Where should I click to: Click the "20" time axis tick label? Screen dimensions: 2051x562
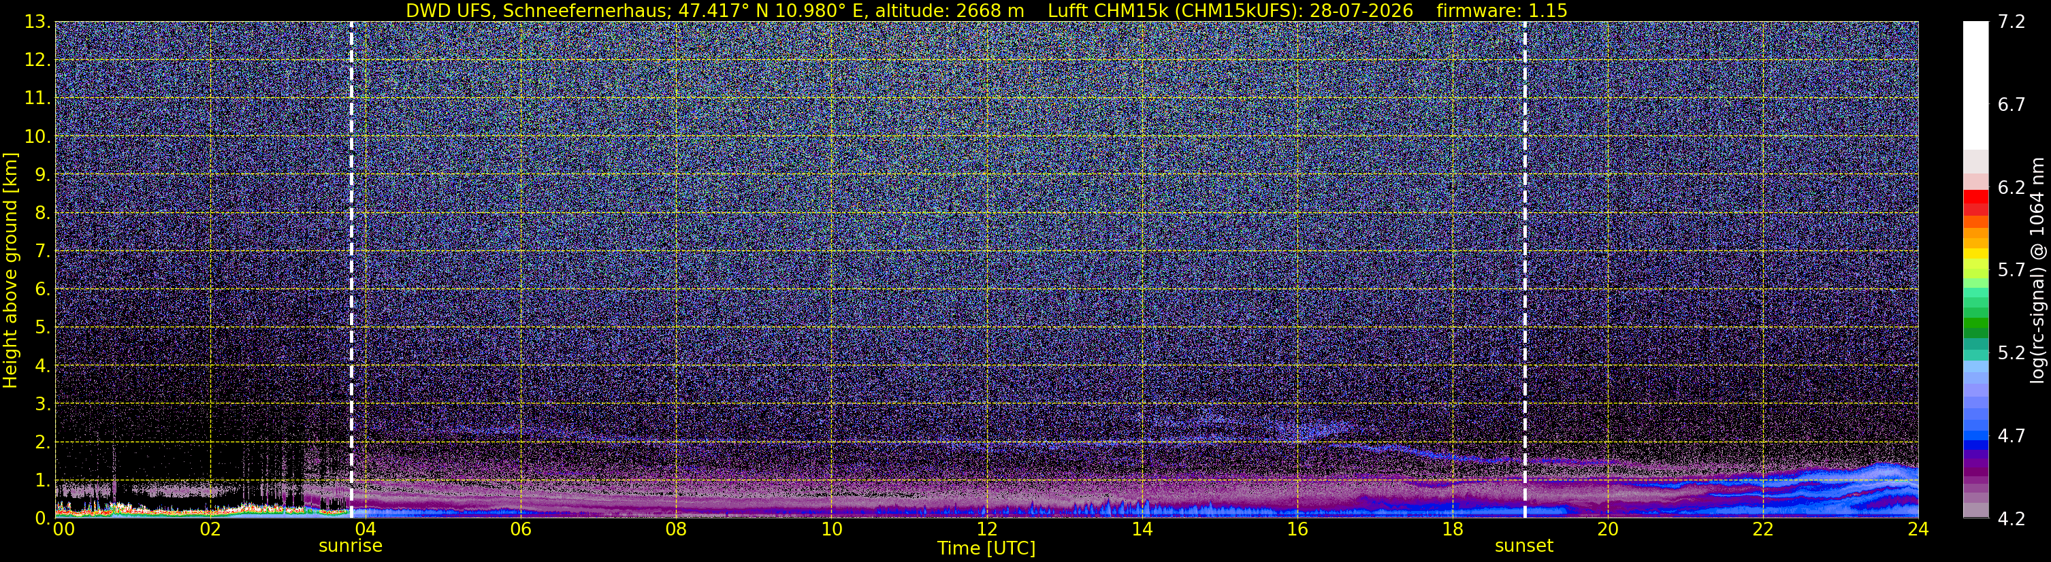(1608, 529)
